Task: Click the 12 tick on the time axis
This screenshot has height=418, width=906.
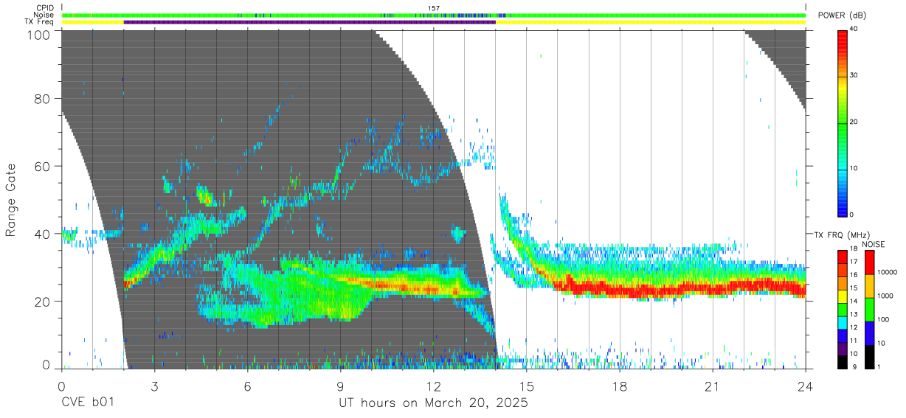Action: tap(434, 386)
